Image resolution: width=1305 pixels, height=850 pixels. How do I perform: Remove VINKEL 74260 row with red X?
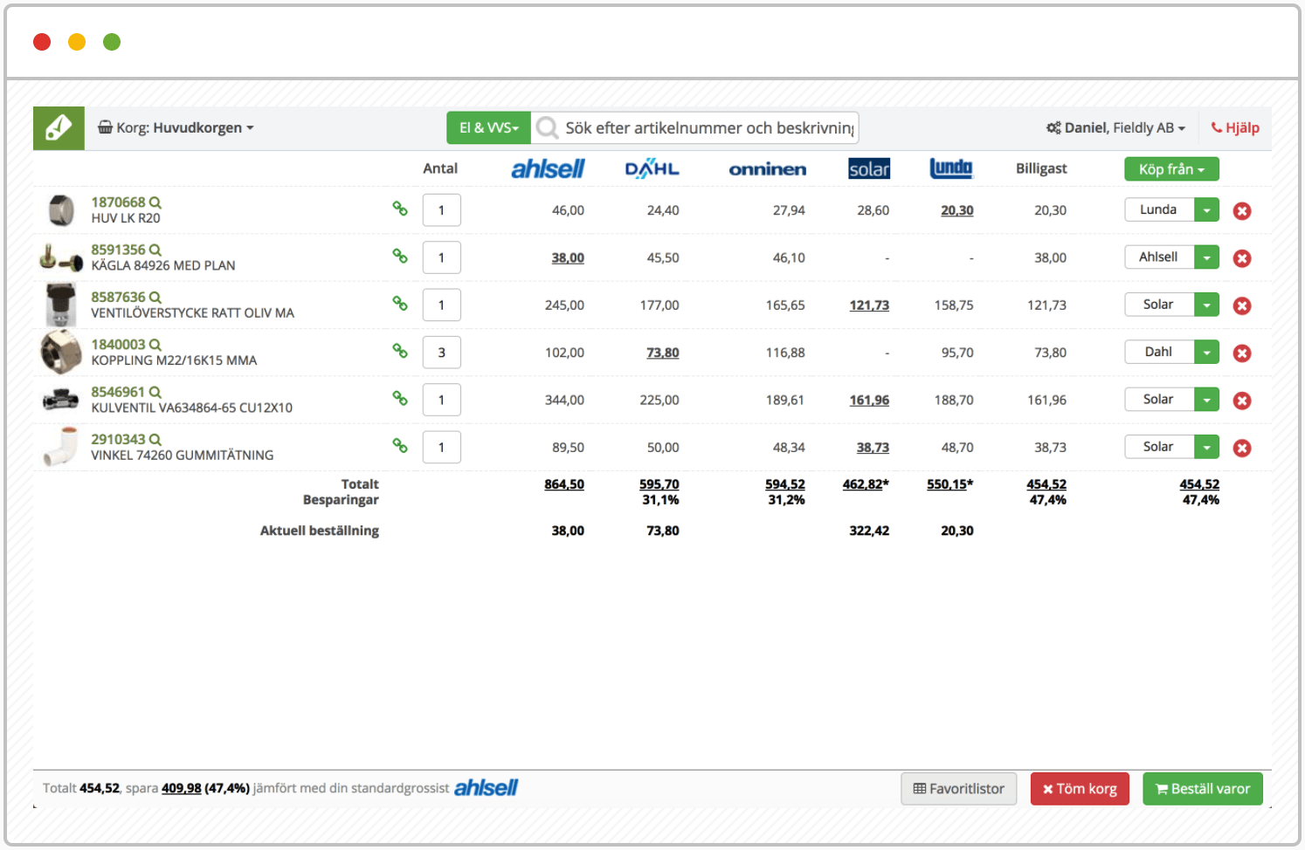1242,448
